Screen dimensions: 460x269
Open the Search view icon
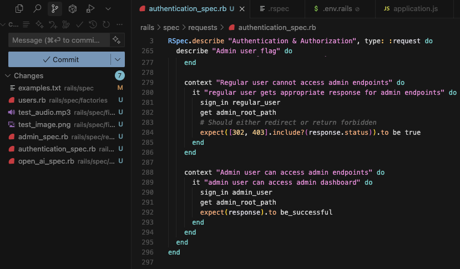pos(37,8)
